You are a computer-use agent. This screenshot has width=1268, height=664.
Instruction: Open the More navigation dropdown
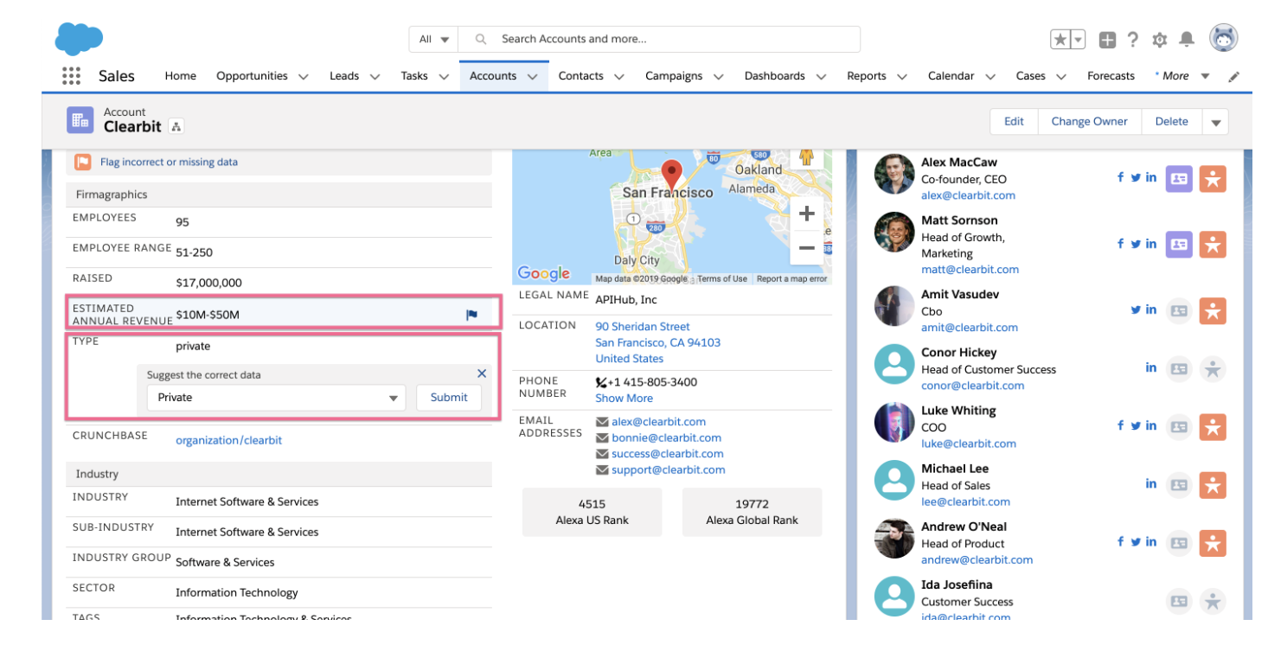tap(1182, 76)
